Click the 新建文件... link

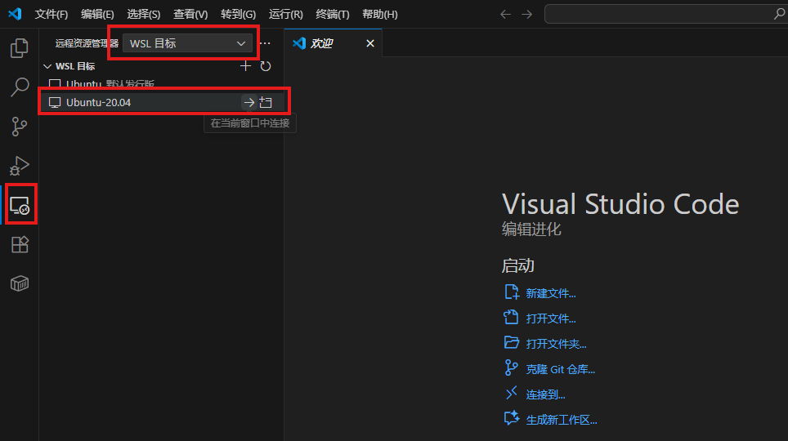(551, 293)
